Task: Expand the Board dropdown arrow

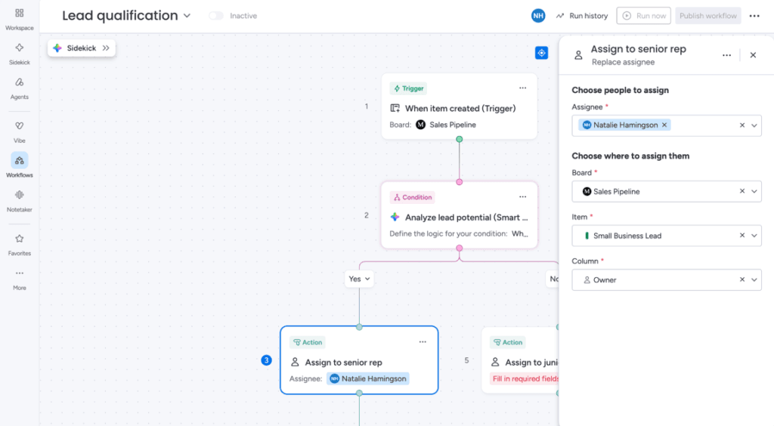Action: click(754, 191)
